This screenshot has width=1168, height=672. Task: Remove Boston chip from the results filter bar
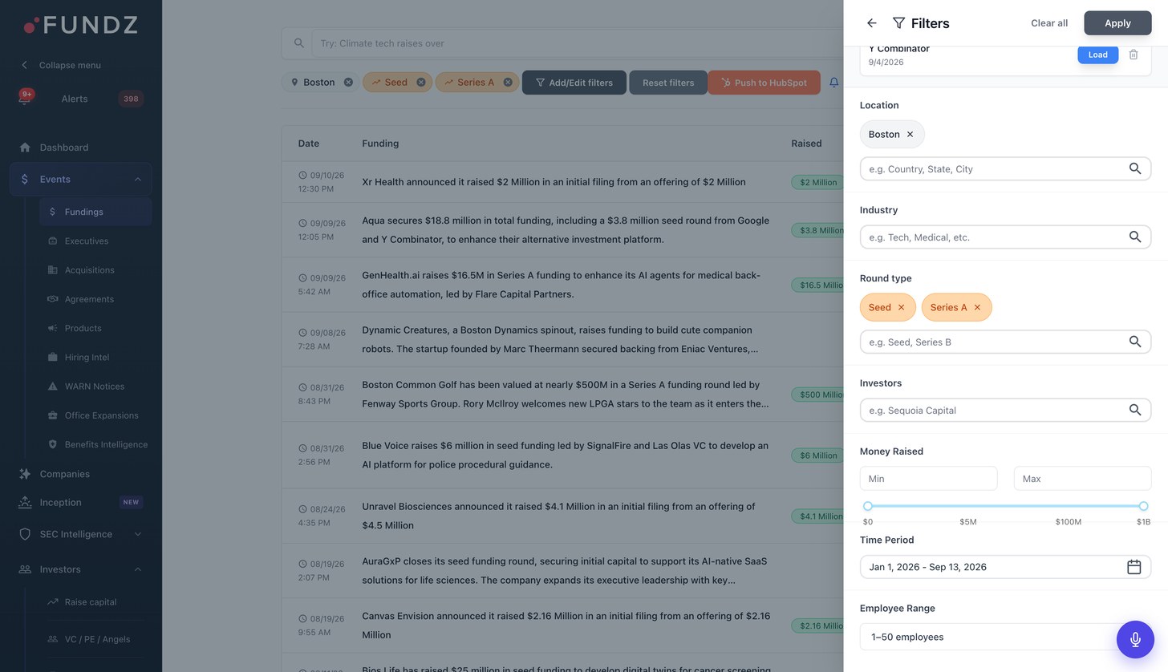(348, 83)
